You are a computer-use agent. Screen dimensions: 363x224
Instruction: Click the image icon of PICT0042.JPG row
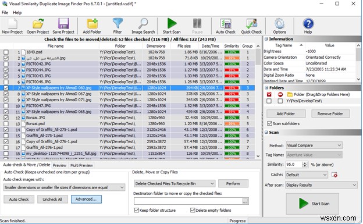pyautogui.click(x=23, y=64)
